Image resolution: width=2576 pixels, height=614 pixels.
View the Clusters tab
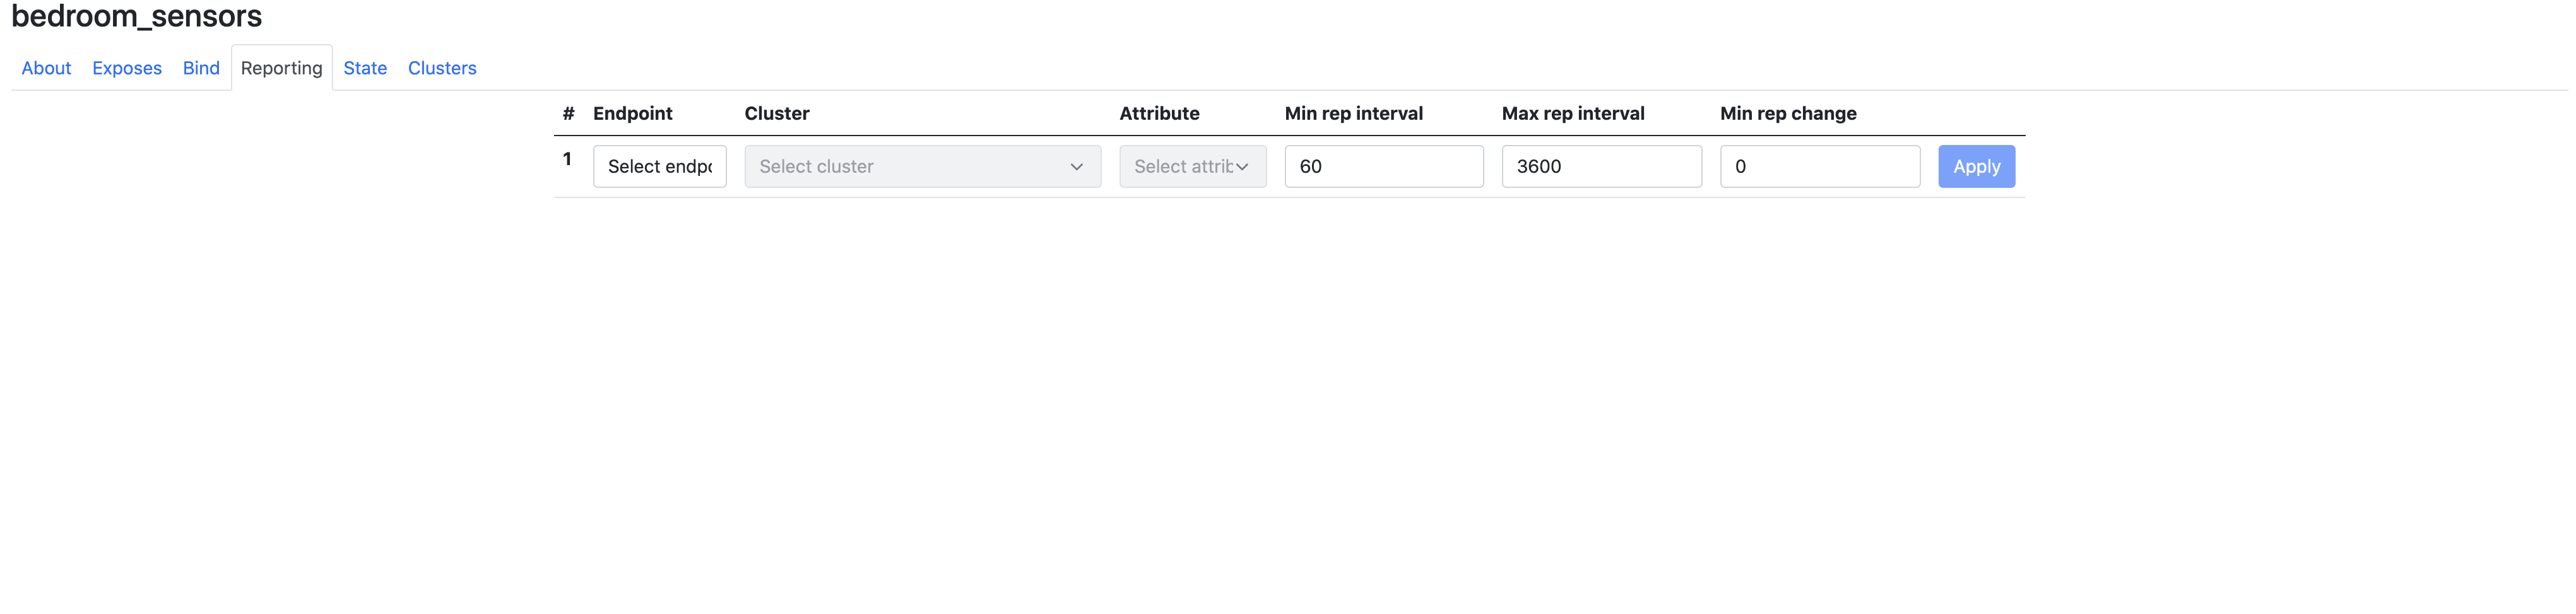click(441, 68)
